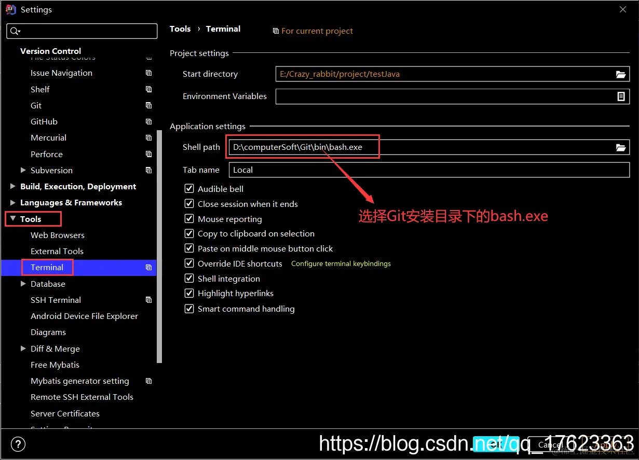
Task: Expand Build, Execution, Deployment section
Action: pyautogui.click(x=13, y=186)
